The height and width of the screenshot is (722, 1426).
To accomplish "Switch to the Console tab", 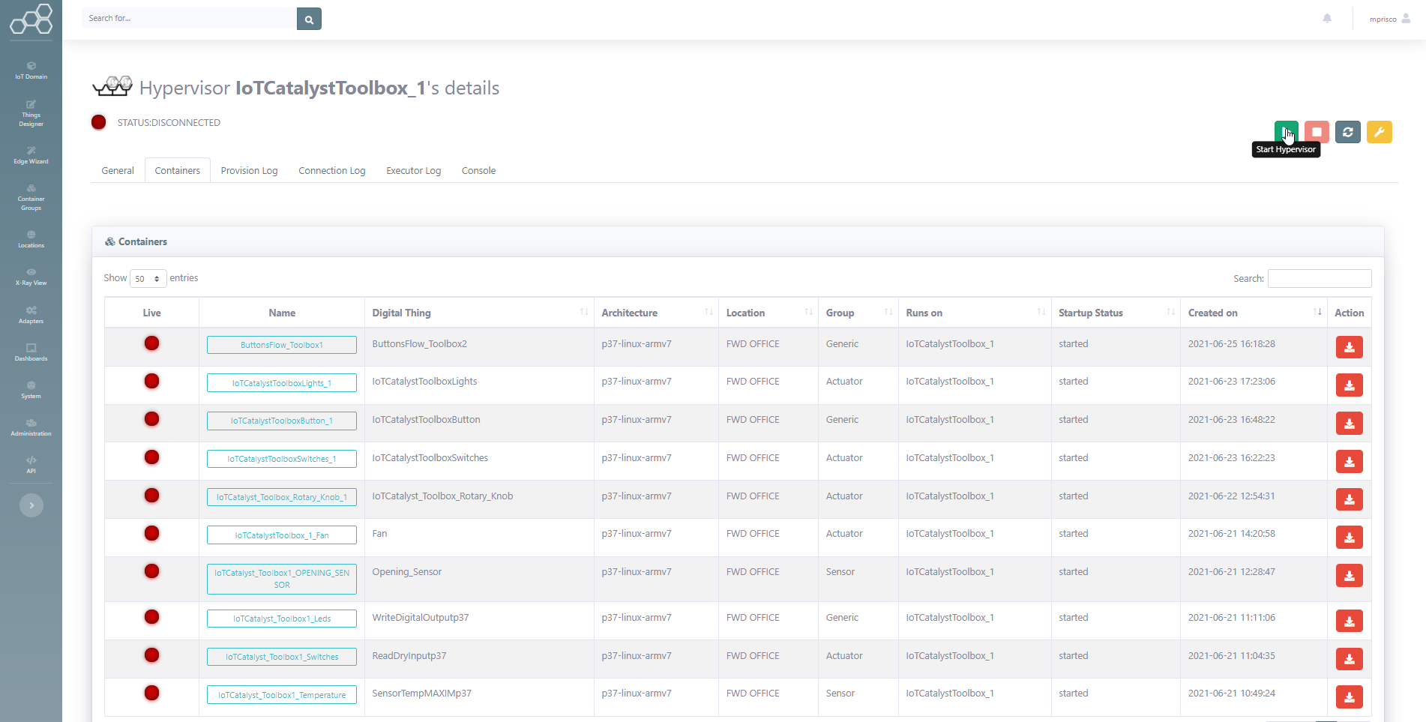I will (478, 170).
